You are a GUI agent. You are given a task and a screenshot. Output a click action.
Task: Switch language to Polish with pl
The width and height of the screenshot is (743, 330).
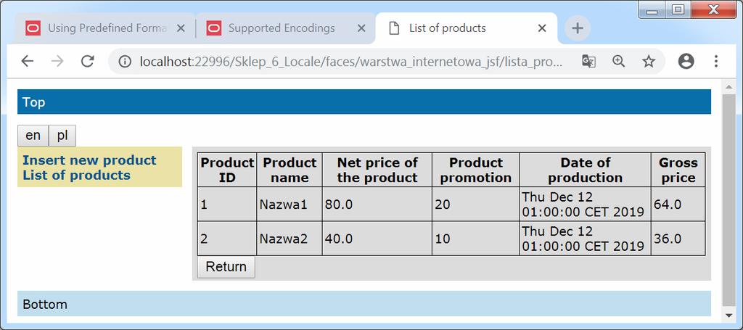62,136
